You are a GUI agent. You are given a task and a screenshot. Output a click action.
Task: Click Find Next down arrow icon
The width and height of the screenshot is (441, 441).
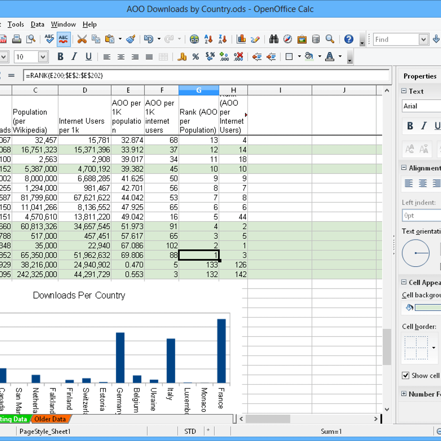pos(436,39)
